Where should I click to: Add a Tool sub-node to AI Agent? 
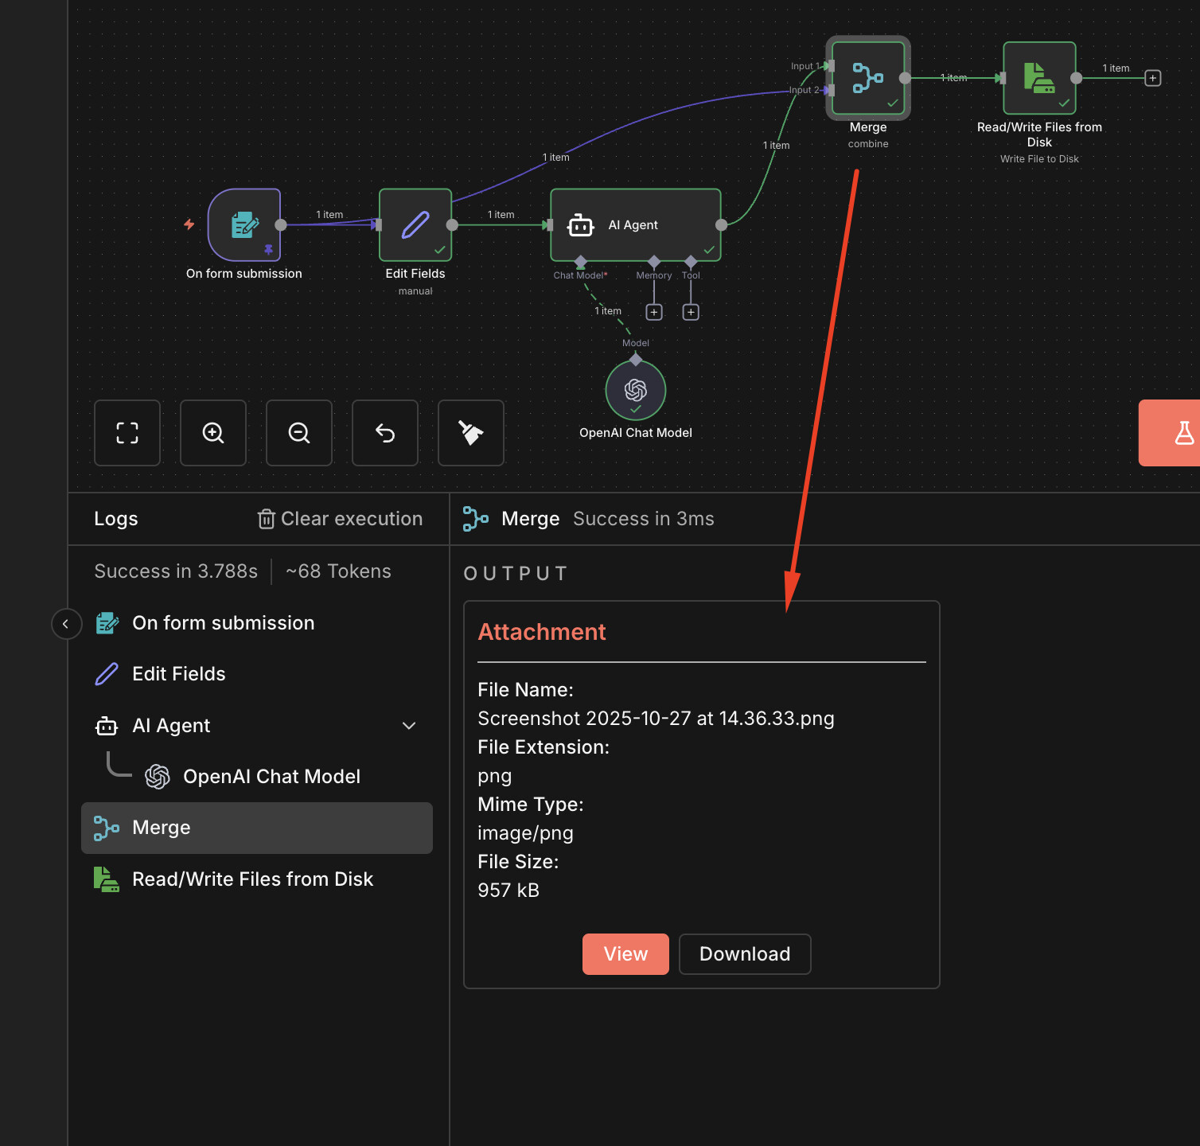point(691,313)
